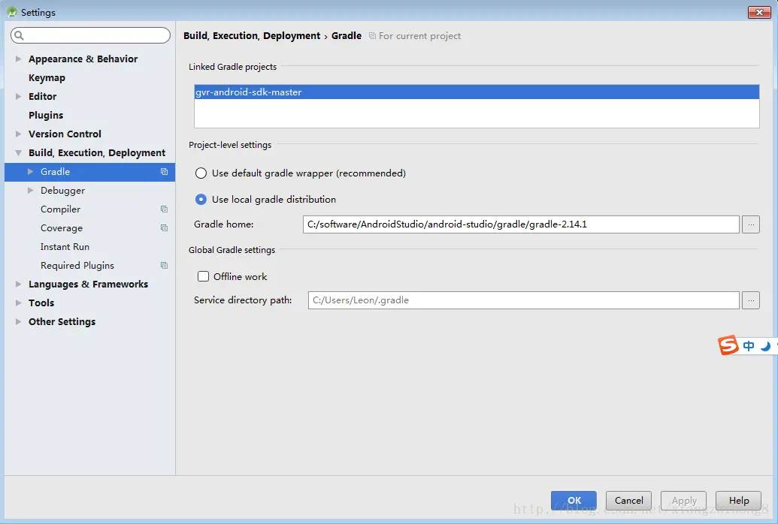Select Use default gradle wrapper option
Viewport: 778px width, 524px height.
(x=201, y=173)
